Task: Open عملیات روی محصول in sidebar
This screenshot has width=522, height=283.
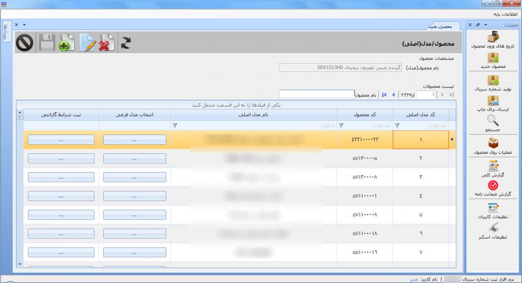Action: point(493,146)
